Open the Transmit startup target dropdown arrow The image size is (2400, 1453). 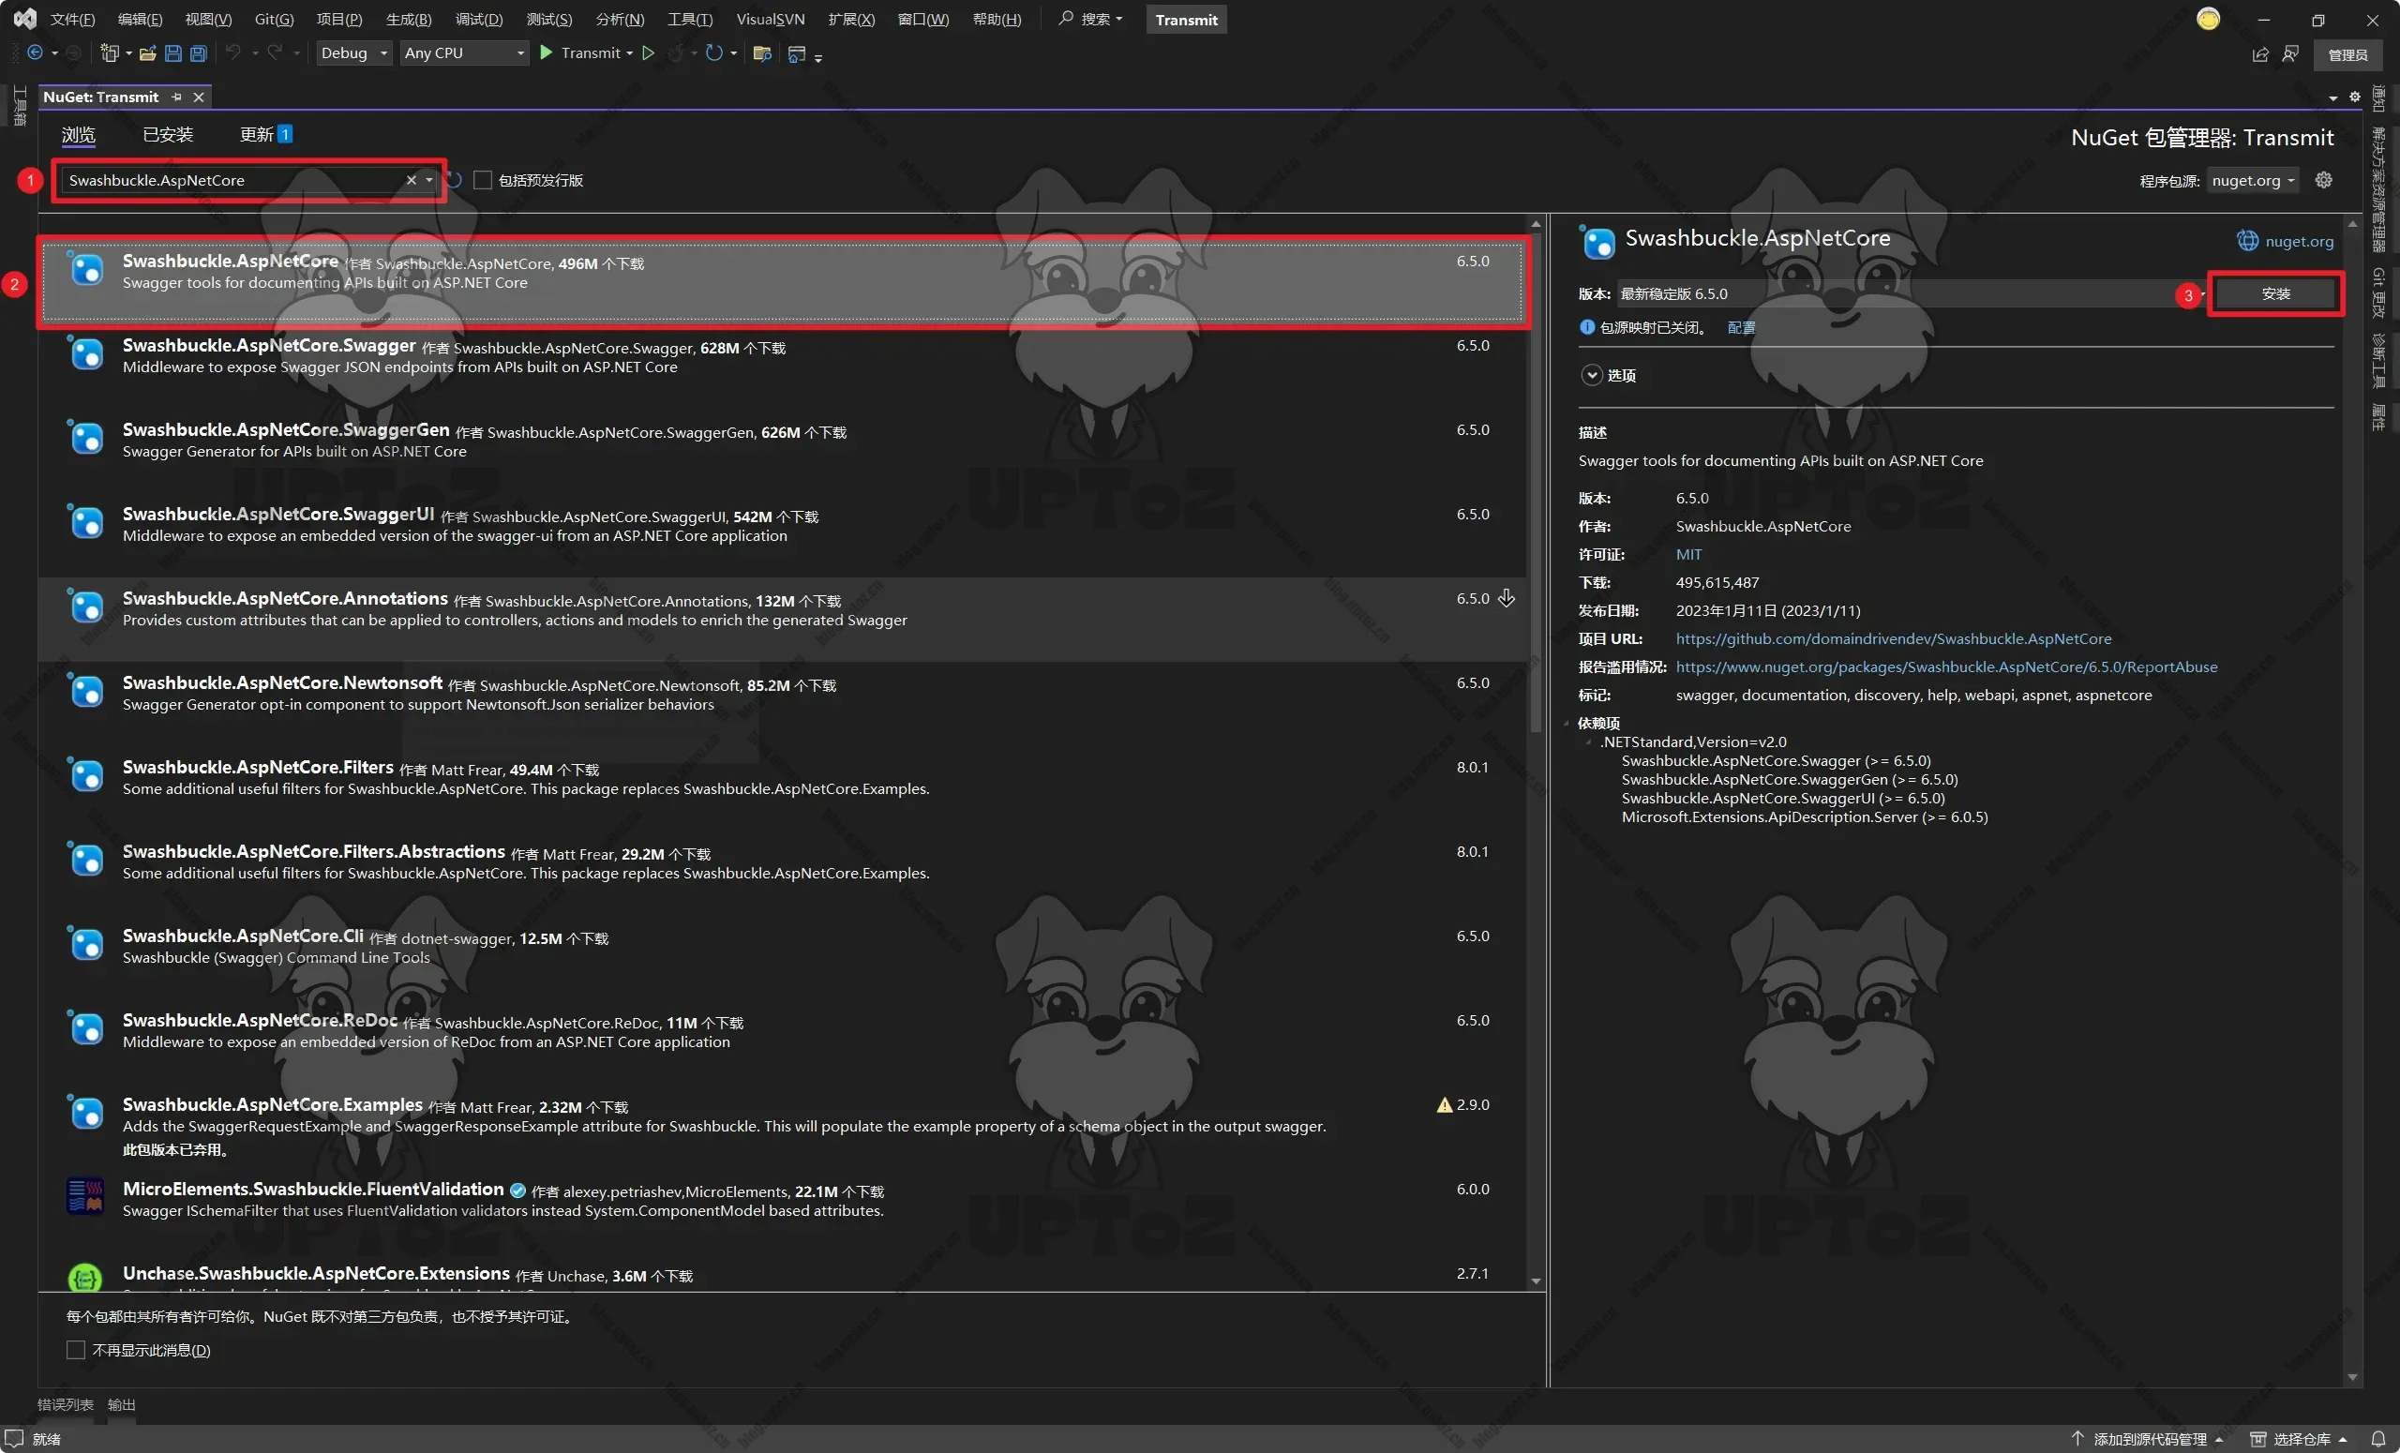point(629,53)
